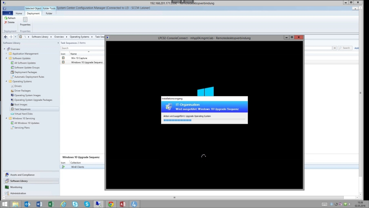Sort by the Collection column header
This screenshot has height=208, width=369.
[x=76, y=163]
